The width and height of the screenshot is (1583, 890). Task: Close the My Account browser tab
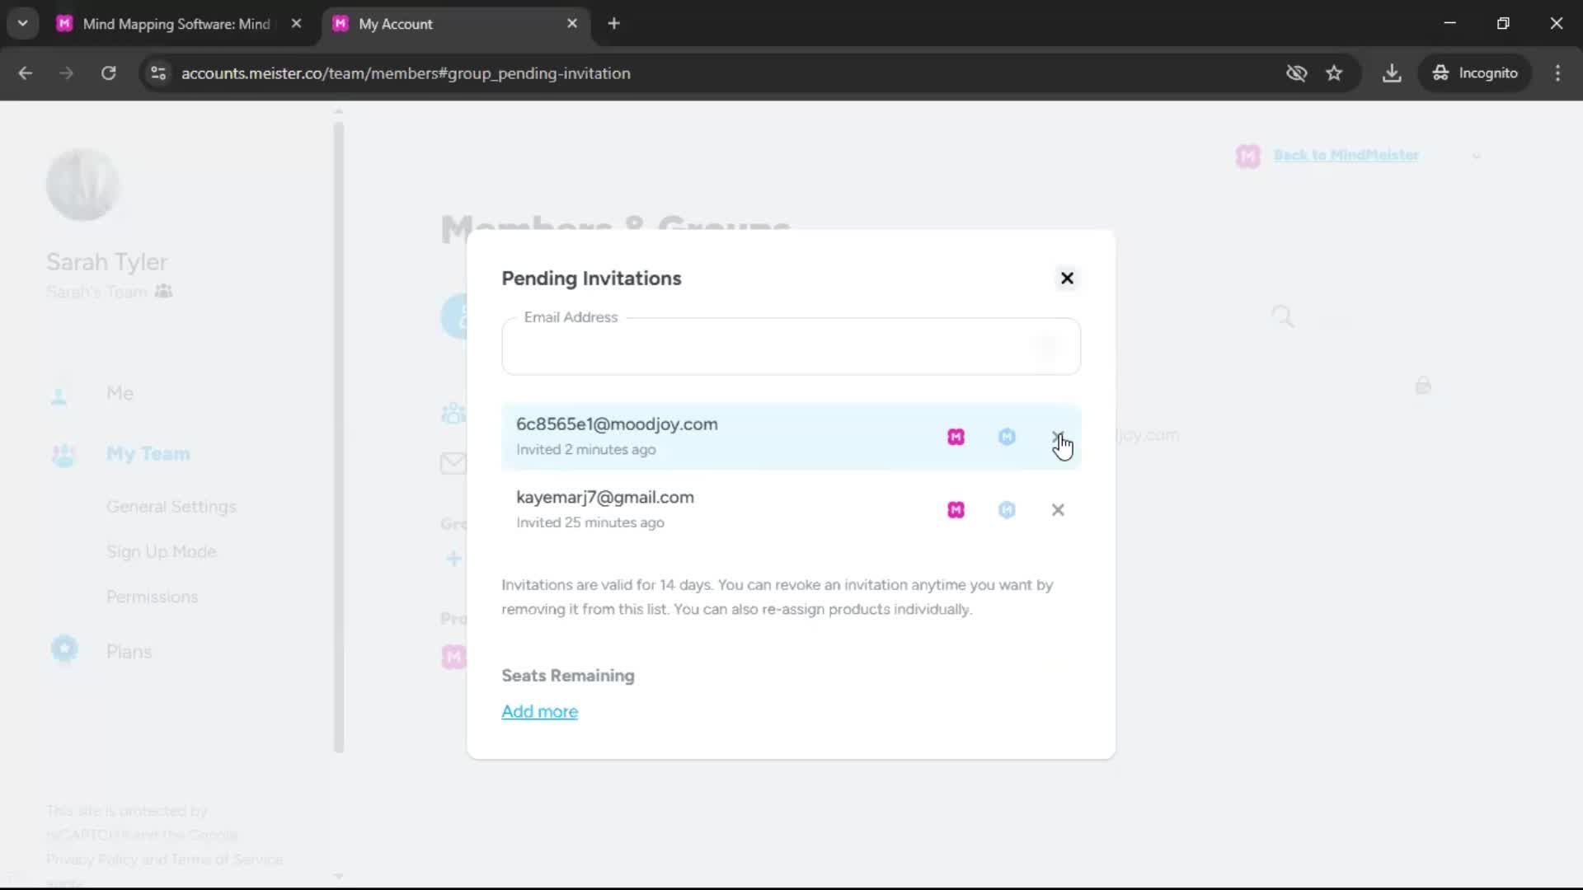click(x=572, y=24)
